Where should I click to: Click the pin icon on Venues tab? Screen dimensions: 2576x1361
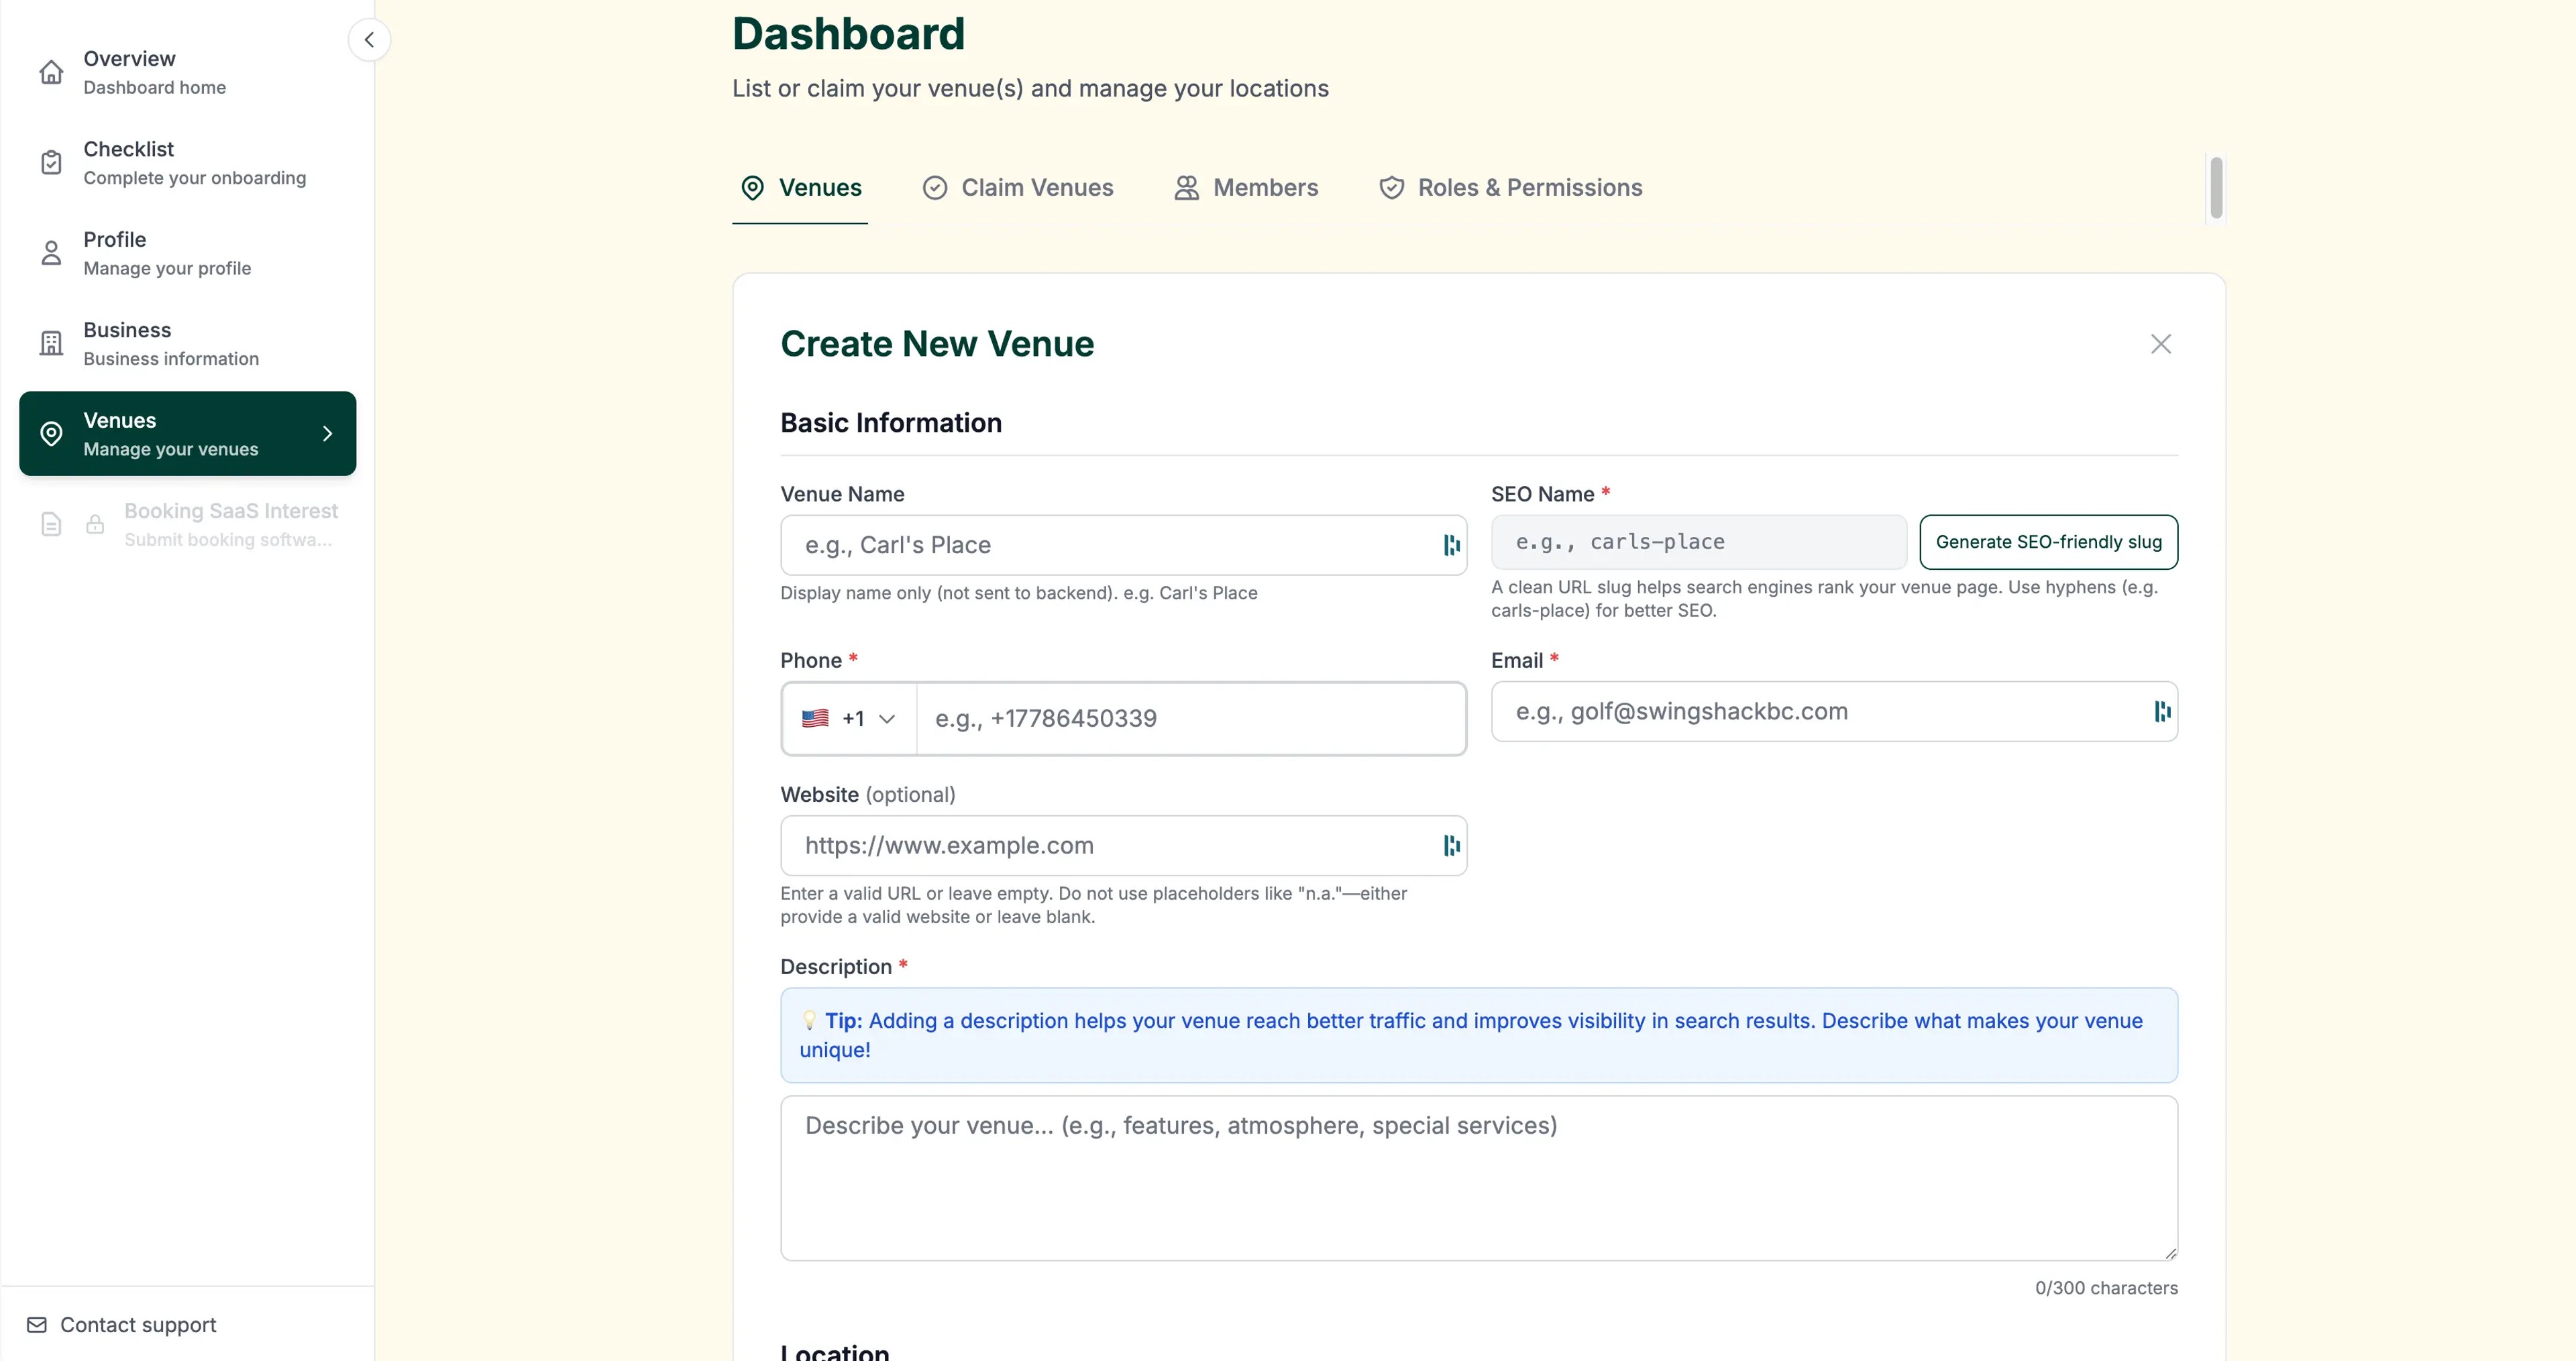click(x=752, y=188)
